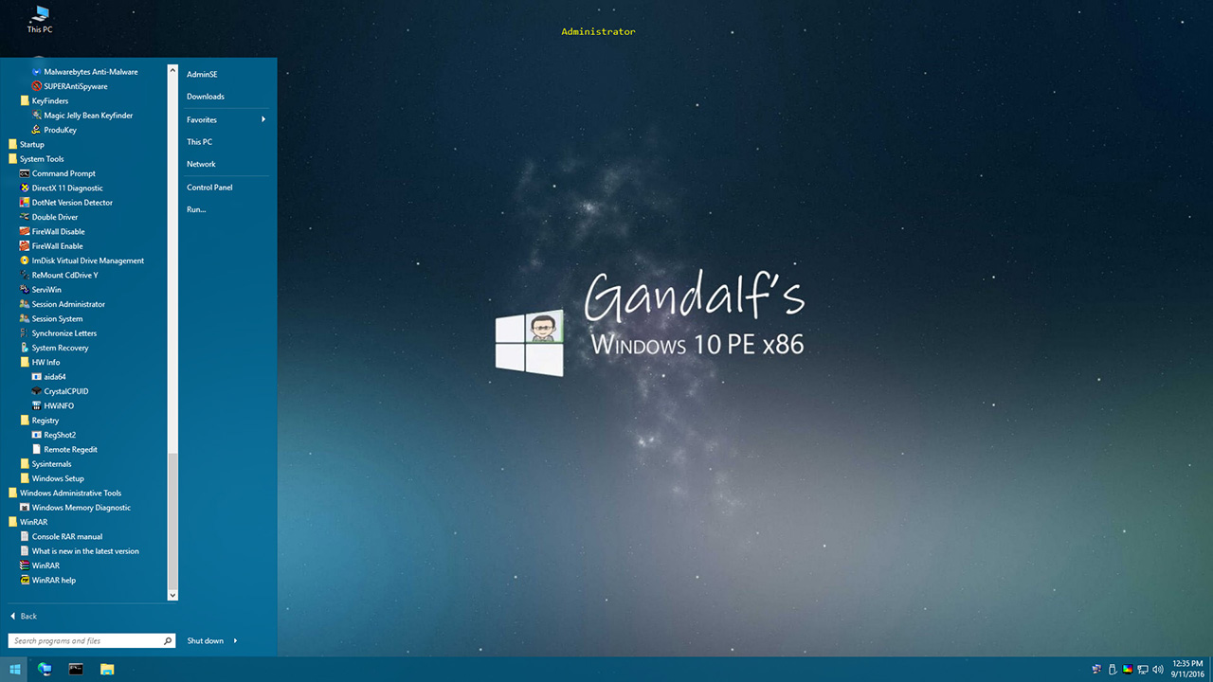Open SUPERAntiSpyware in the programs list

tap(69, 86)
